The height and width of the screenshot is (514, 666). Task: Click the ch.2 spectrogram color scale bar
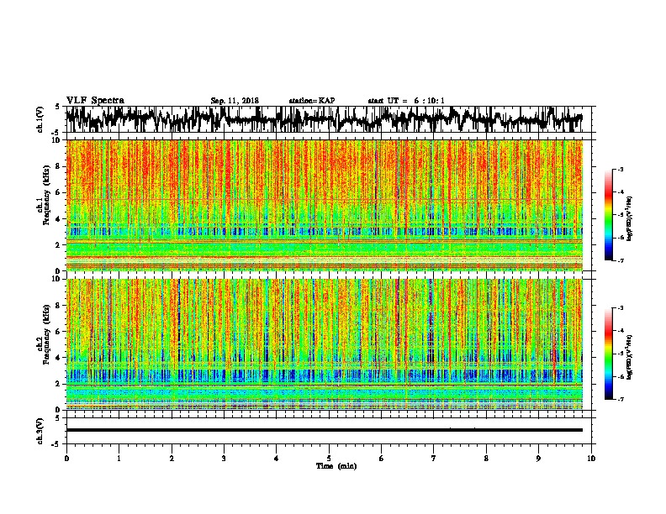(608, 354)
